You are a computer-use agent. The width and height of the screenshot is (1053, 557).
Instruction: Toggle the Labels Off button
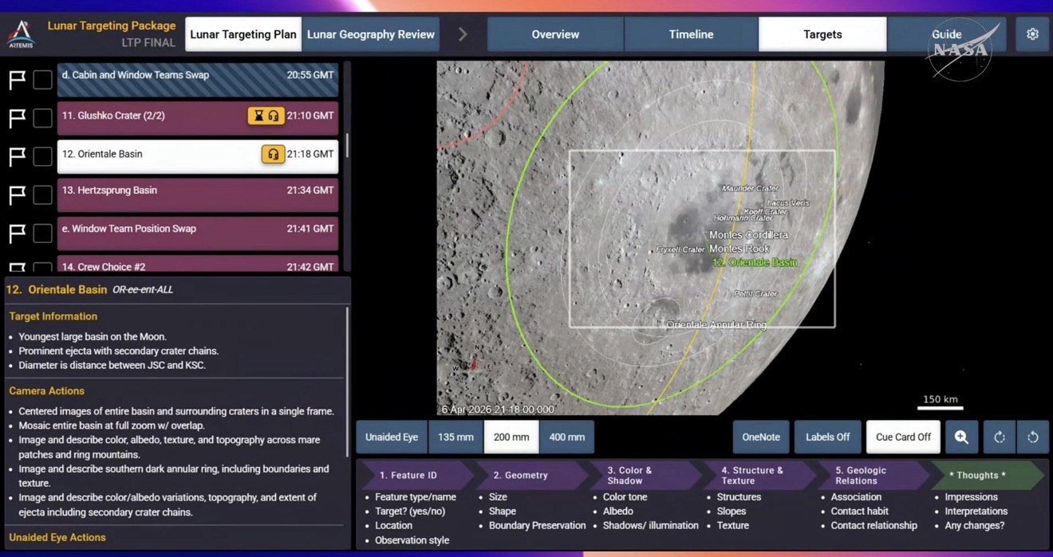tap(827, 437)
